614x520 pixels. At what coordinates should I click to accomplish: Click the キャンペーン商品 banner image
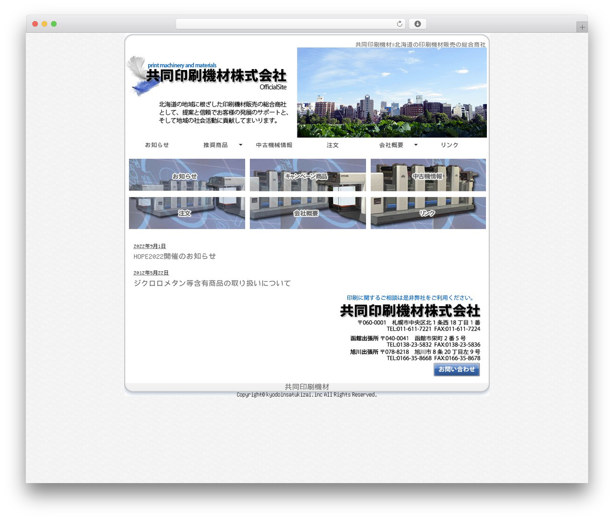(x=308, y=175)
